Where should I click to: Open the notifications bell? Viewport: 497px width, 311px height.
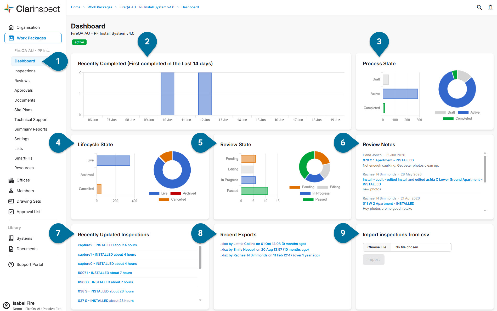coord(490,7)
